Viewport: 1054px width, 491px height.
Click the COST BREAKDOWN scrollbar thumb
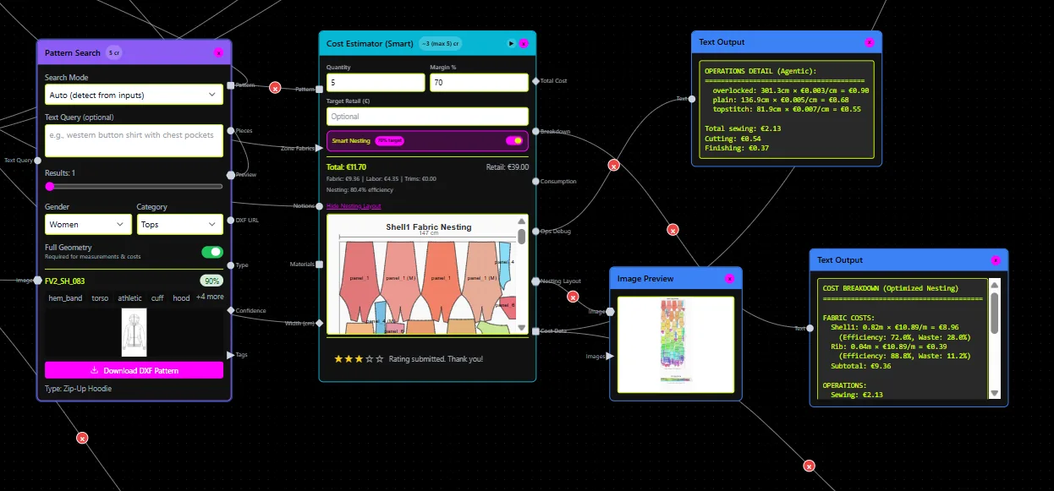[994, 313]
